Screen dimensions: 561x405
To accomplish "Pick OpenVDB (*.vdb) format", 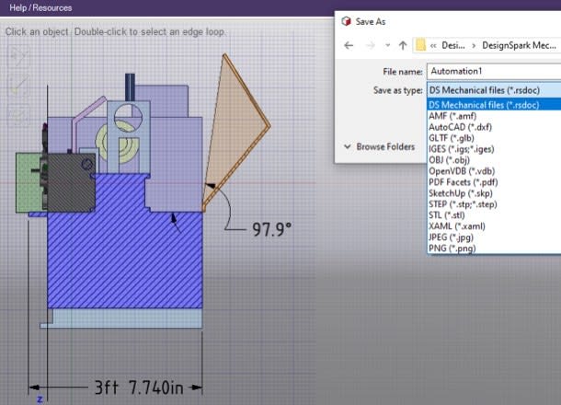I will 494,171.
